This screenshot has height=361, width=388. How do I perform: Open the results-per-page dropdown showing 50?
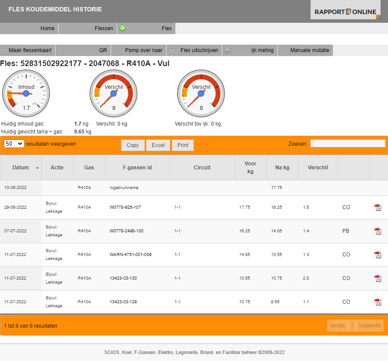14,144
